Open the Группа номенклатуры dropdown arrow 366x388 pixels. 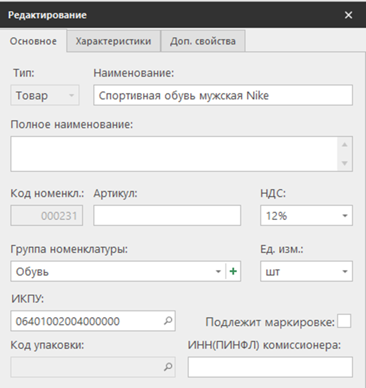tap(218, 272)
